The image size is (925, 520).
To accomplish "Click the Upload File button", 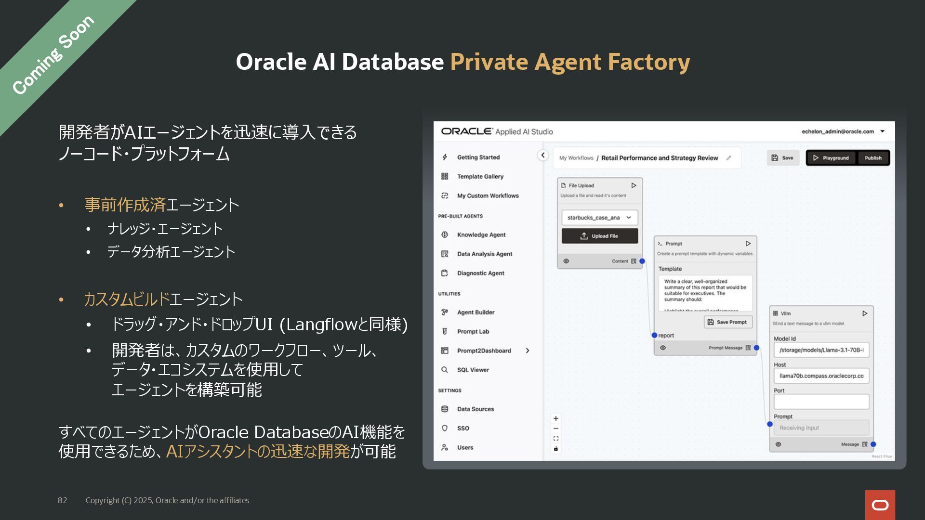I will pyautogui.click(x=599, y=236).
